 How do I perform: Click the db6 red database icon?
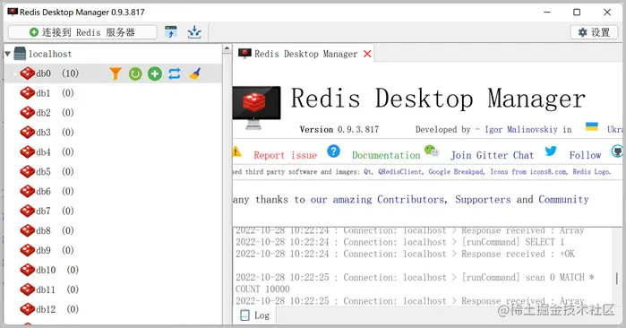click(27, 191)
